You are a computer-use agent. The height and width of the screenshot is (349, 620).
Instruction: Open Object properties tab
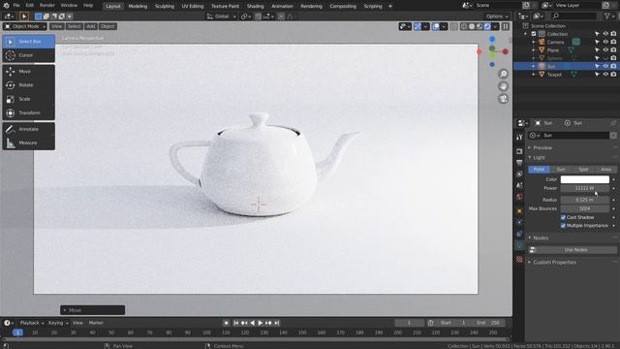point(519,211)
